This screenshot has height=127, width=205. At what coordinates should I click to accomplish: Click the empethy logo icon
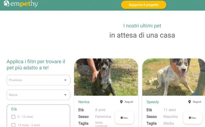click(6, 3)
